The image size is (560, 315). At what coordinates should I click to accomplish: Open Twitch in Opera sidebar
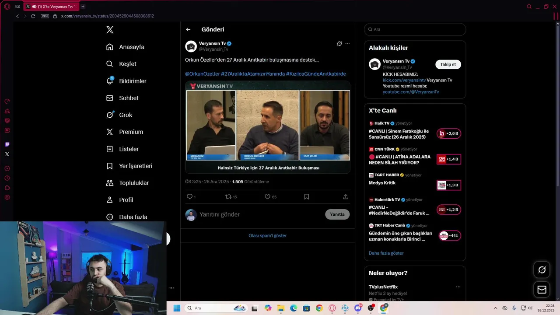(x=7, y=144)
